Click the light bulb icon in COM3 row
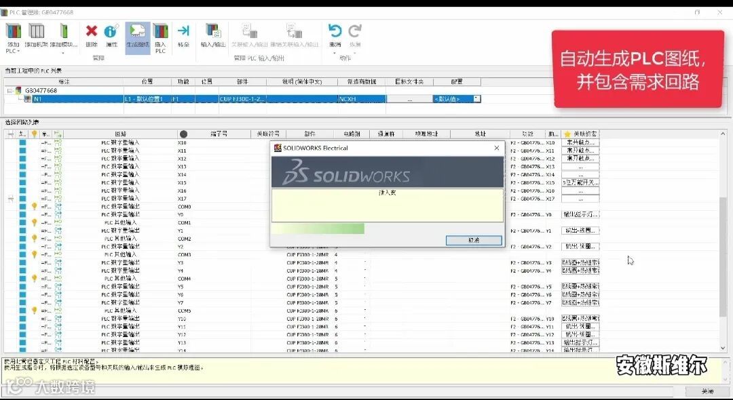The width and height of the screenshot is (733, 400). tap(34, 255)
